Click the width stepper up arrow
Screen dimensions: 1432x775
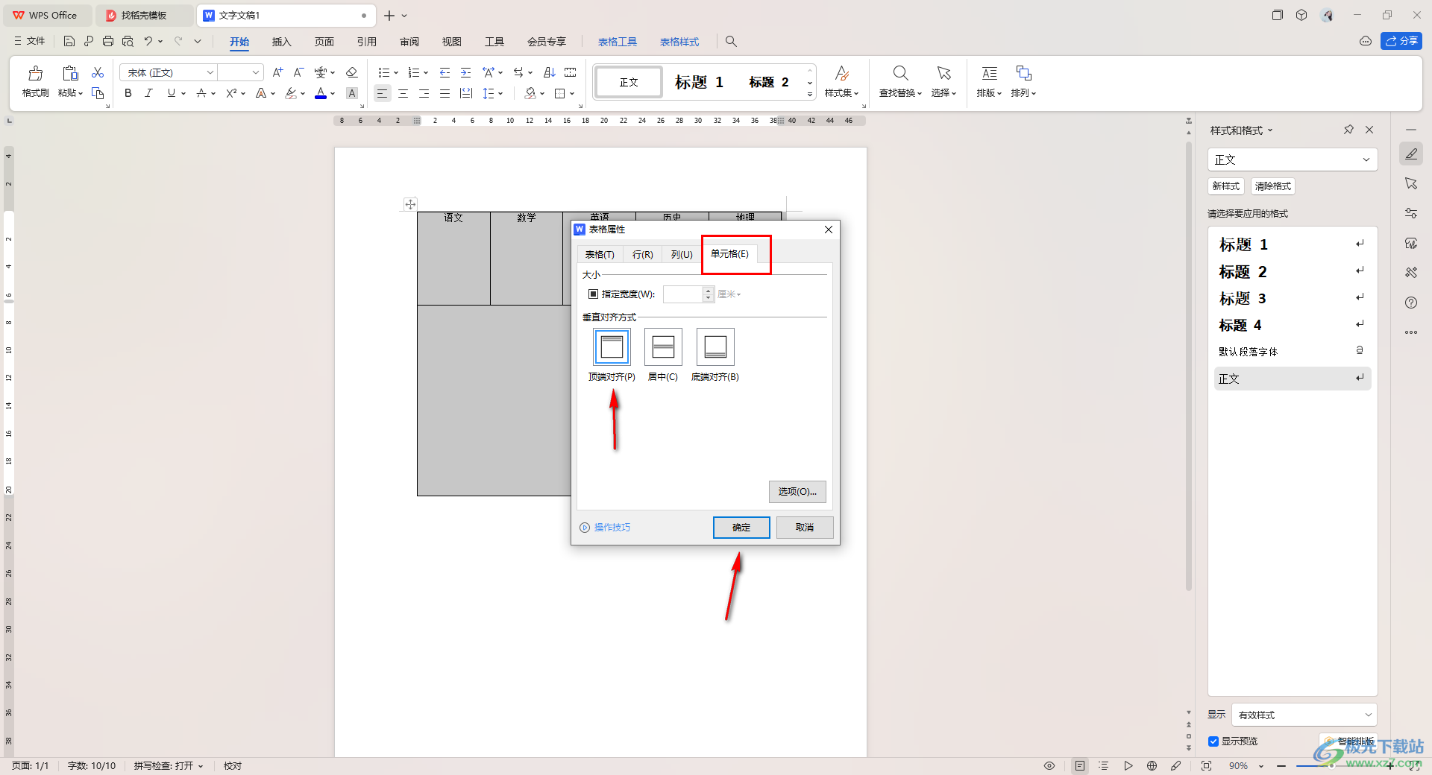pyautogui.click(x=709, y=291)
